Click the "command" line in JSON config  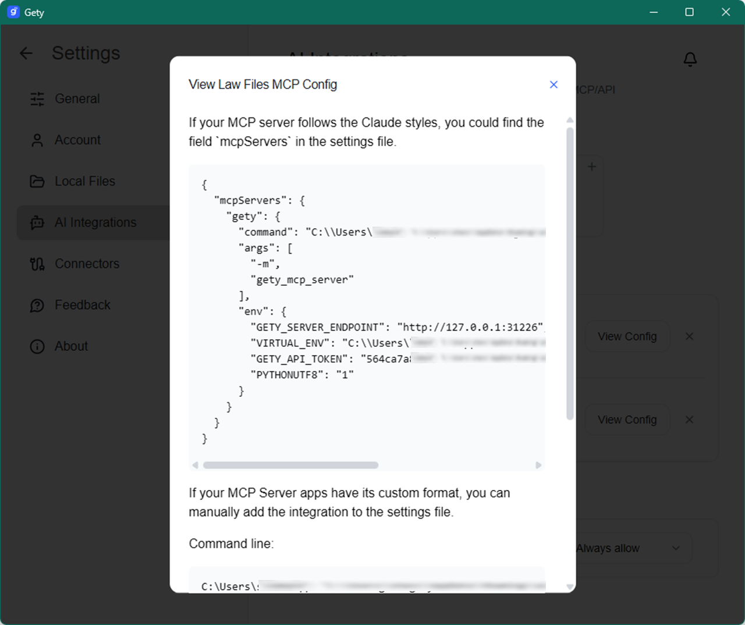pos(392,232)
